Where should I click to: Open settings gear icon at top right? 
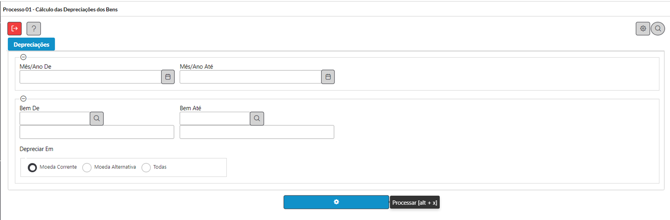[643, 29]
